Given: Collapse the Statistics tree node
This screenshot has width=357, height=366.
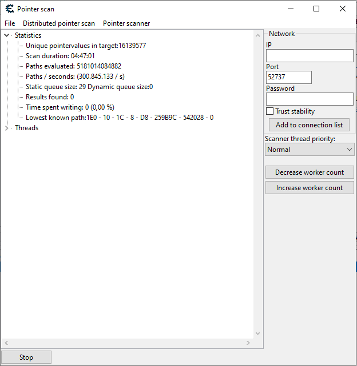Looking at the screenshot, I should (x=6, y=35).
